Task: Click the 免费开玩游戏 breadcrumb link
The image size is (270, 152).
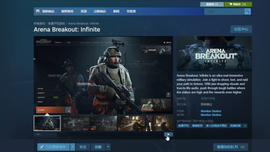Action: point(56,23)
